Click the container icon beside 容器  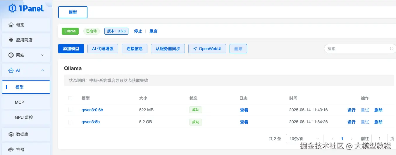(11, 149)
